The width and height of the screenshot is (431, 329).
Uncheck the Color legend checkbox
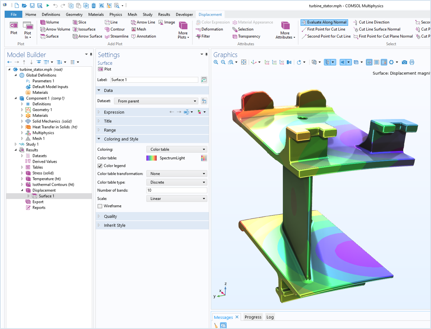100,166
